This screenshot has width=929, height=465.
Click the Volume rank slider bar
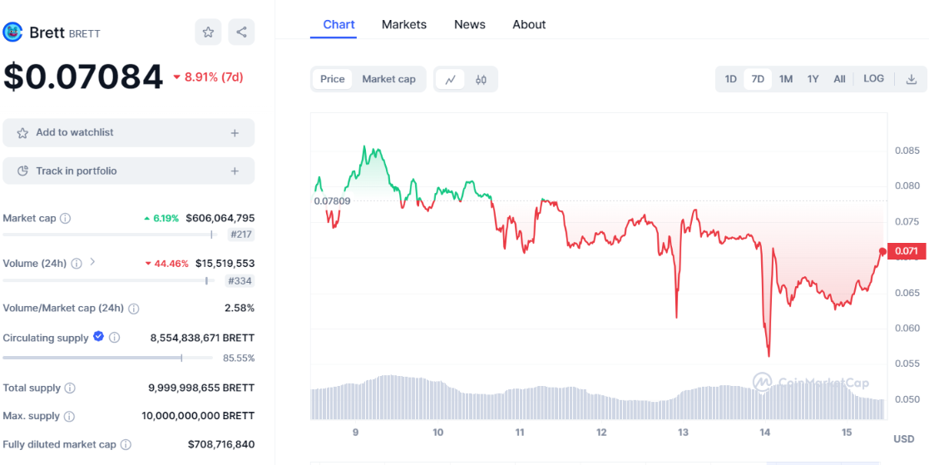pos(110,281)
